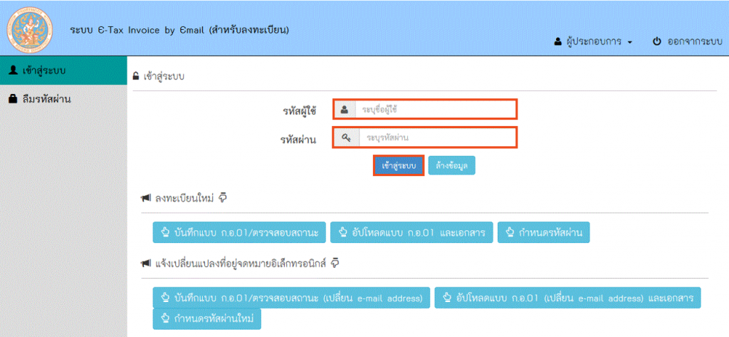The image size is (729, 337).
Task: Click the person icon in username field
Action: 345,110
